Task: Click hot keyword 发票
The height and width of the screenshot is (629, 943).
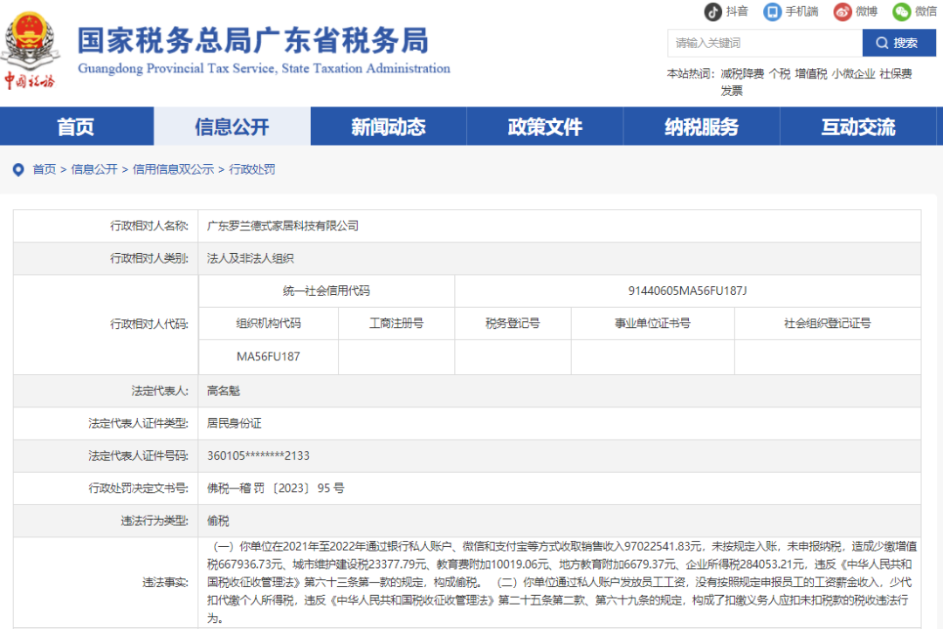Action: click(732, 91)
